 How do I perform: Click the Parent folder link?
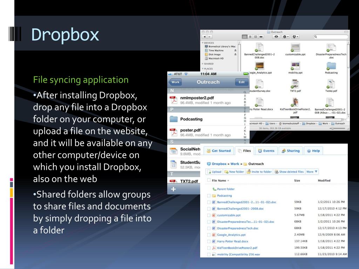225,189
